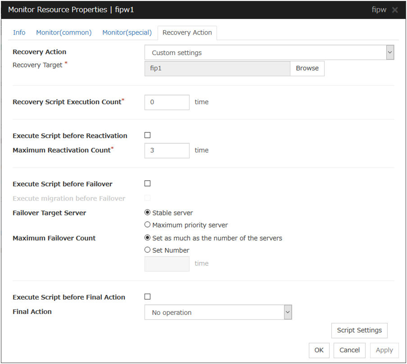Close the Monitor Resource Properties dialog
Screen dimensions: 407x364
click(395, 10)
